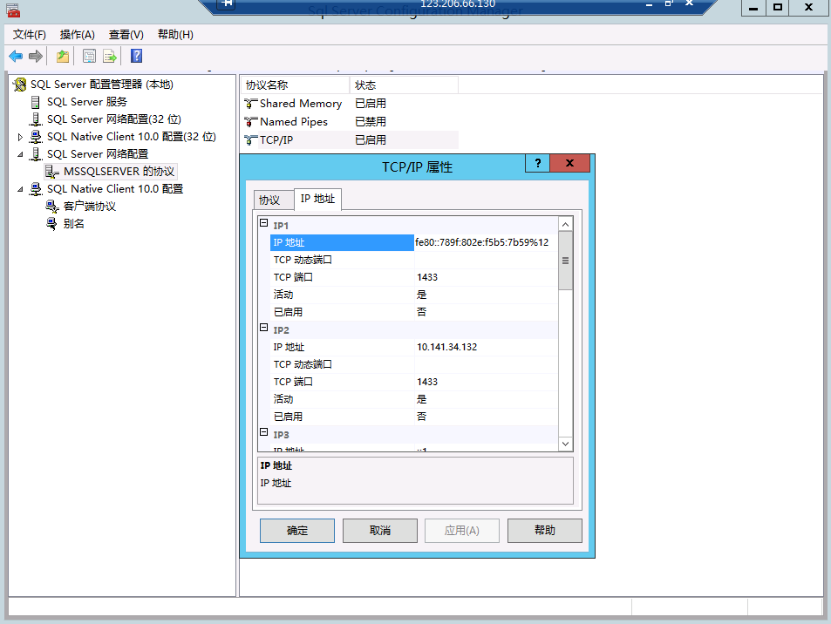
Task: Click the IP2 TCP 端口 value 1433
Action: pyautogui.click(x=486, y=382)
